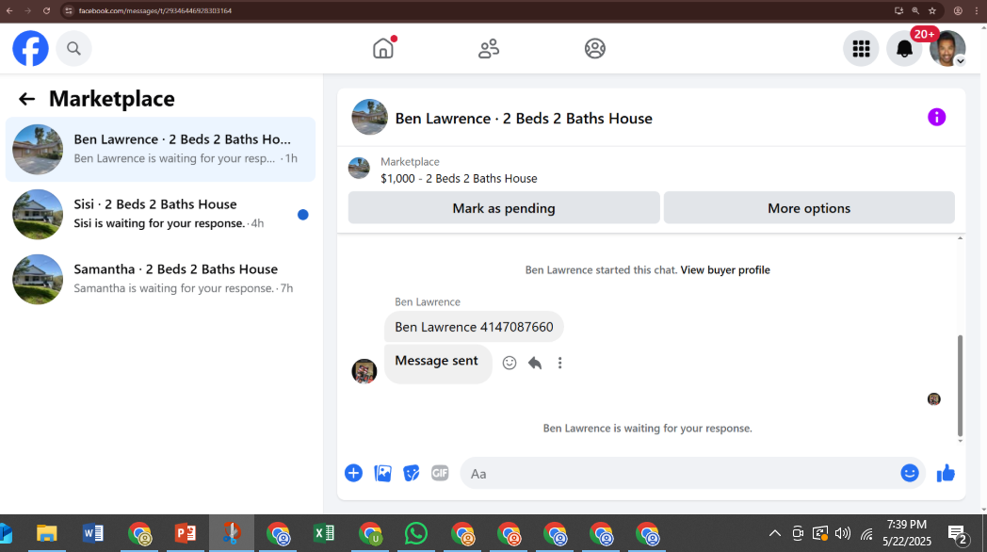Go to the Home feed icon
This screenshot has width=987, height=552.
(383, 48)
